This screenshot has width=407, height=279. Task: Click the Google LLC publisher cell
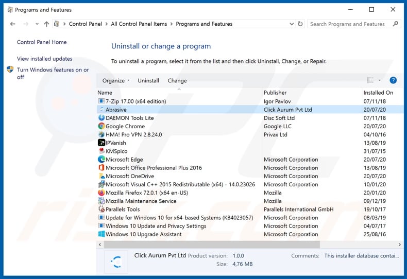click(278, 126)
